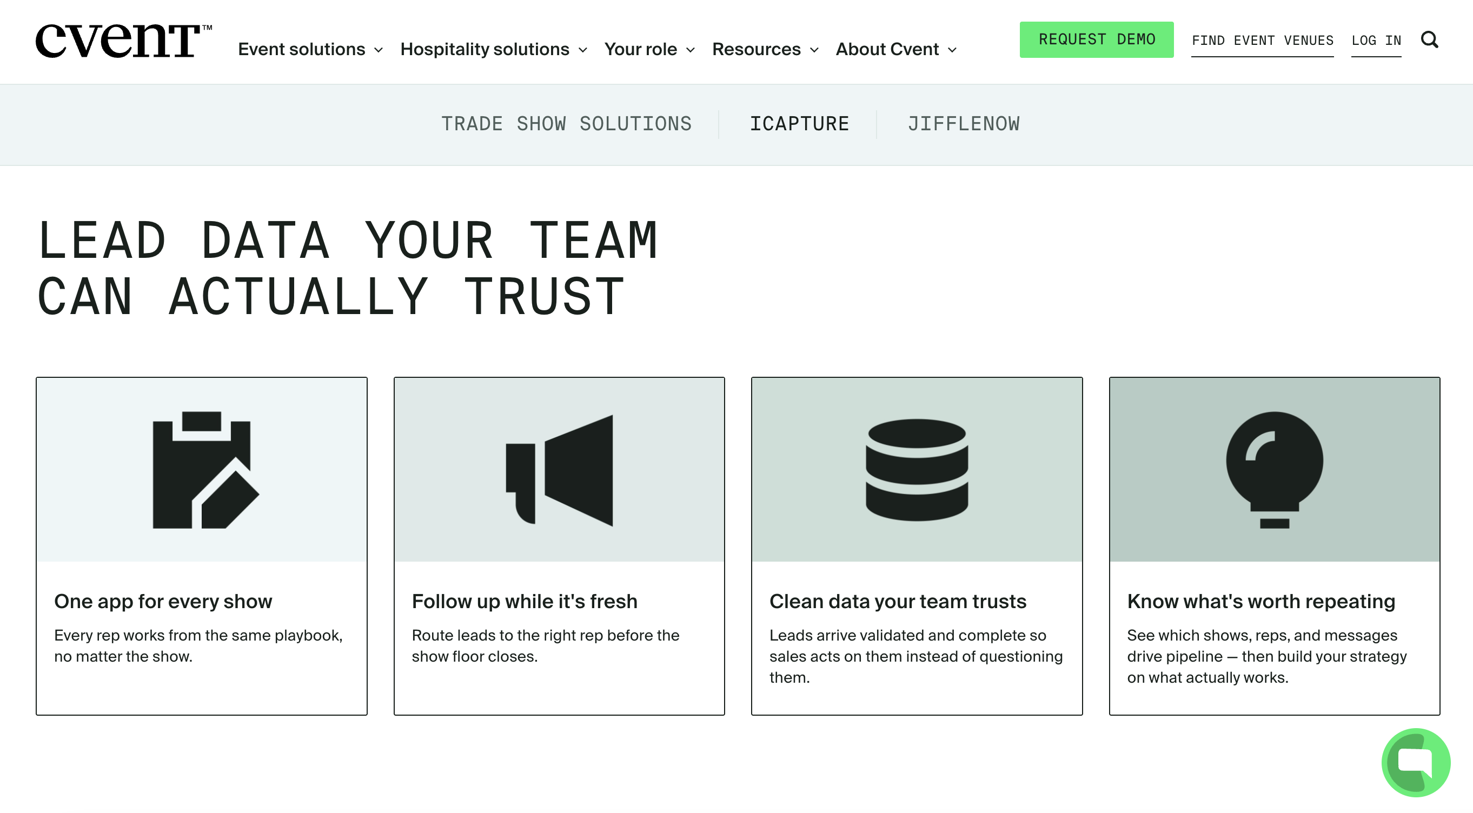Click the Log In link
This screenshot has width=1473, height=813.
(x=1376, y=41)
